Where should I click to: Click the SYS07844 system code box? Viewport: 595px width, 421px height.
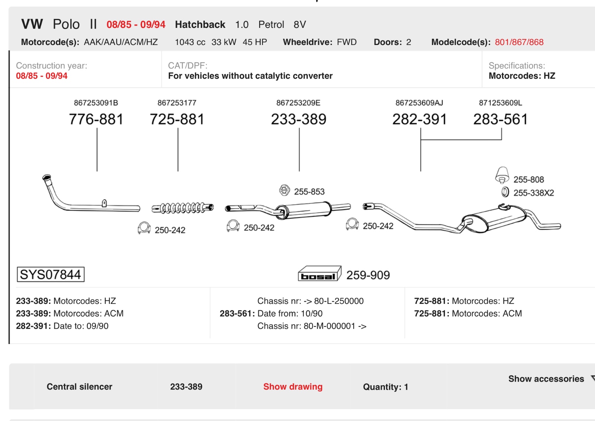(x=51, y=274)
